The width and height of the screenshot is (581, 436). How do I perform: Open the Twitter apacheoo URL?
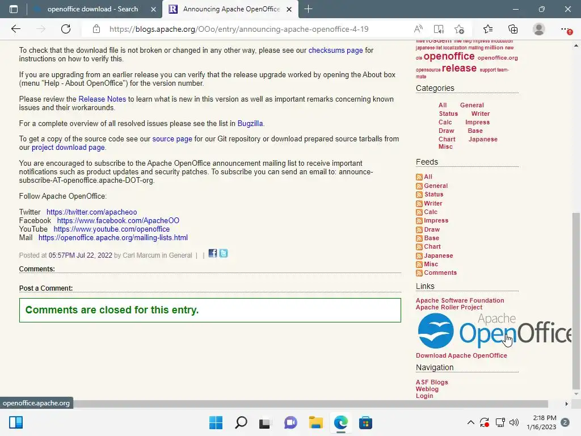91,212
